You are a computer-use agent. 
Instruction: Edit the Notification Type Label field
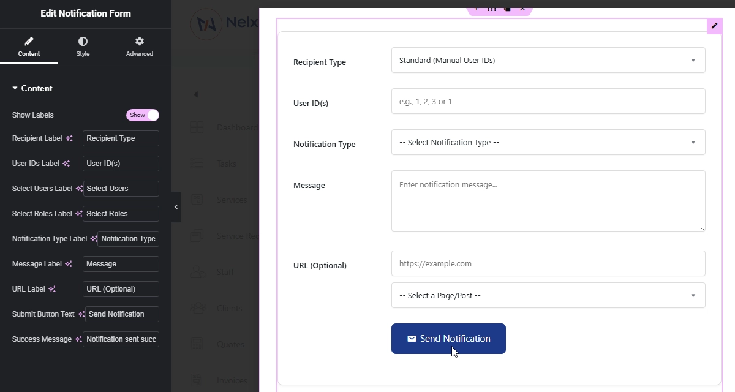128,239
